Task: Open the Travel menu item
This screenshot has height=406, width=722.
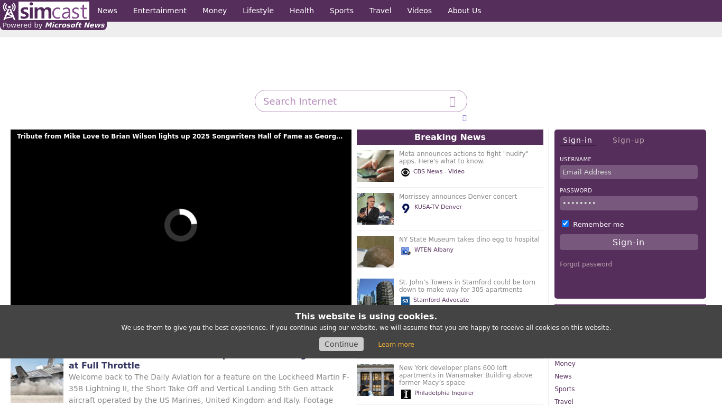Action: 381,11
